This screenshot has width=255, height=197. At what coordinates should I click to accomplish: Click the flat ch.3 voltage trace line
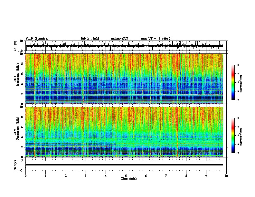(124, 165)
